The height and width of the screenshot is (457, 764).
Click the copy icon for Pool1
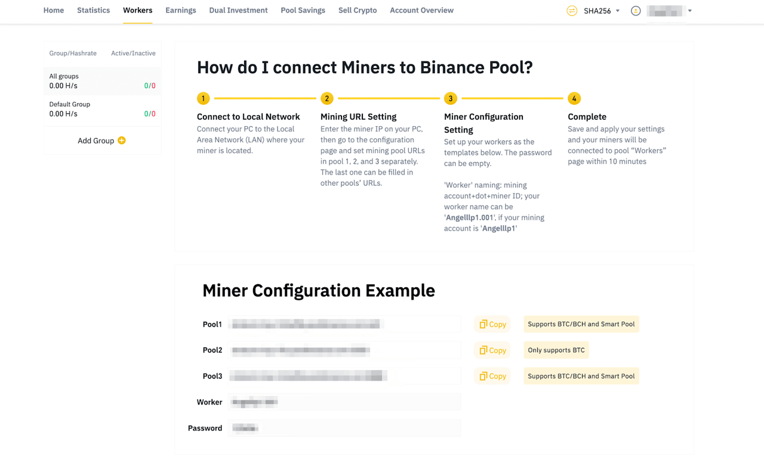pyautogui.click(x=483, y=324)
